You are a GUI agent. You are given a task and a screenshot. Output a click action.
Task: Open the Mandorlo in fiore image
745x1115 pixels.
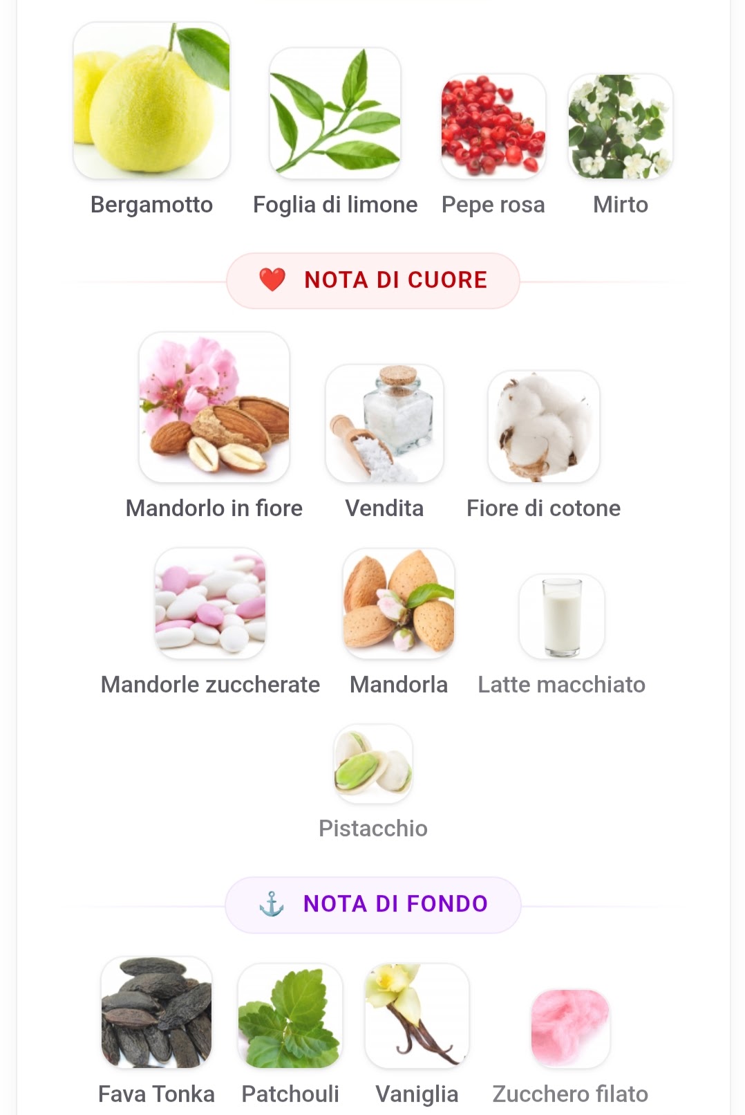click(214, 407)
